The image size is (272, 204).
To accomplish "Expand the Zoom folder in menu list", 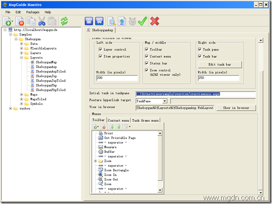I will pyautogui.click(x=95, y=161).
